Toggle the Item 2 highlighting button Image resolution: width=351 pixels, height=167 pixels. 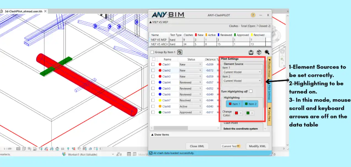tap(250, 104)
